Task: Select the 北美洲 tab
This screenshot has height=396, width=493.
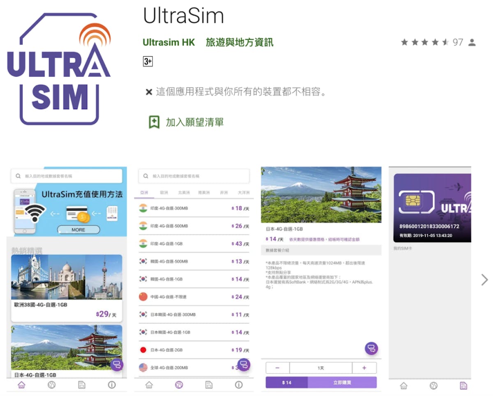Action: [184, 192]
